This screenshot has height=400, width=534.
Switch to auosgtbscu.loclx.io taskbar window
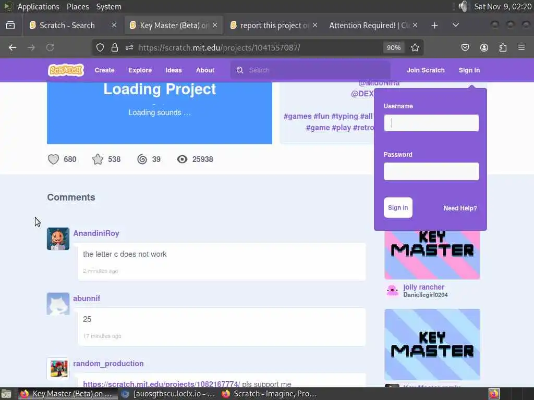click(168, 394)
